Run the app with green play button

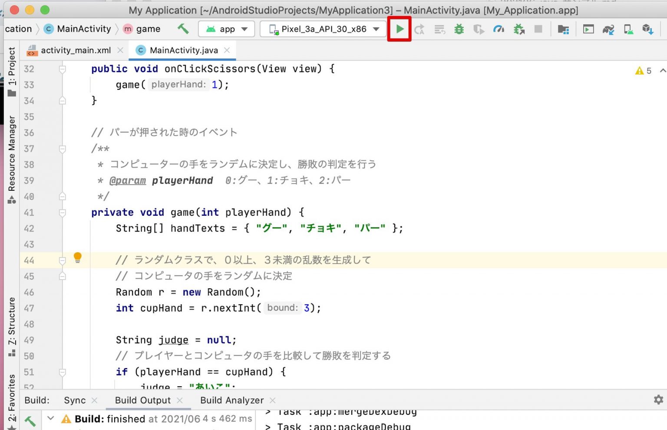tap(400, 29)
